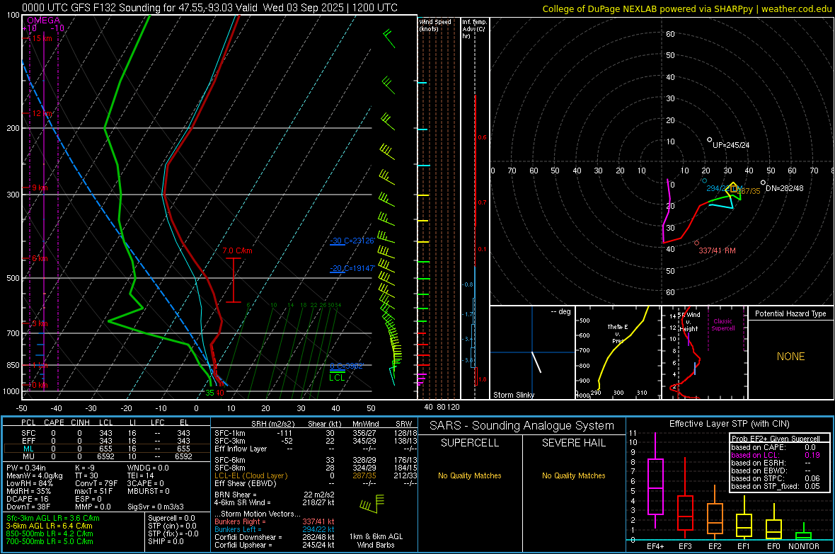Viewport: 835px width, 554px height.
Task: Click the 'Supercell = 0.0' composite value
Action: click(171, 518)
